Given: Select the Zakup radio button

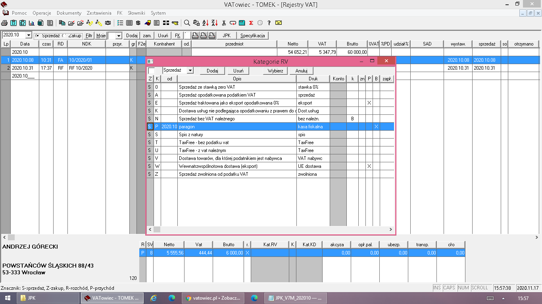Looking at the screenshot, I should pos(64,36).
